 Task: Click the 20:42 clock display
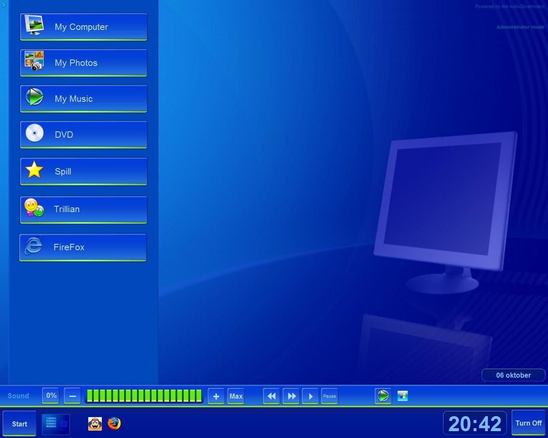click(x=475, y=423)
